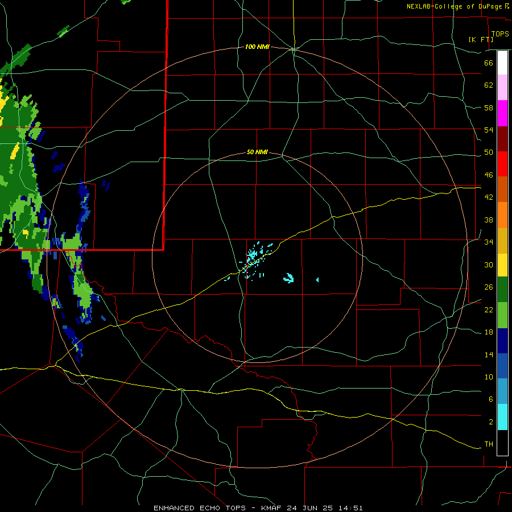Click the medium blue legend swatch
This screenshot has height=512, width=512.
[502, 366]
